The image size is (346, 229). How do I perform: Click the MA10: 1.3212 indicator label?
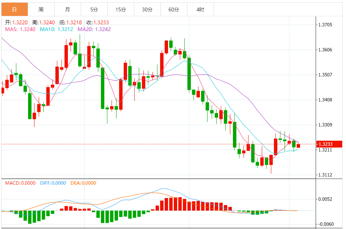click(x=57, y=29)
